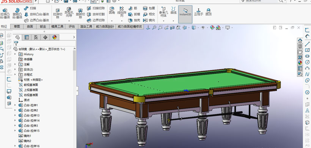Select the 拉伸切除 extruded cut tool
311x148 pixels.
click(x=58, y=13)
